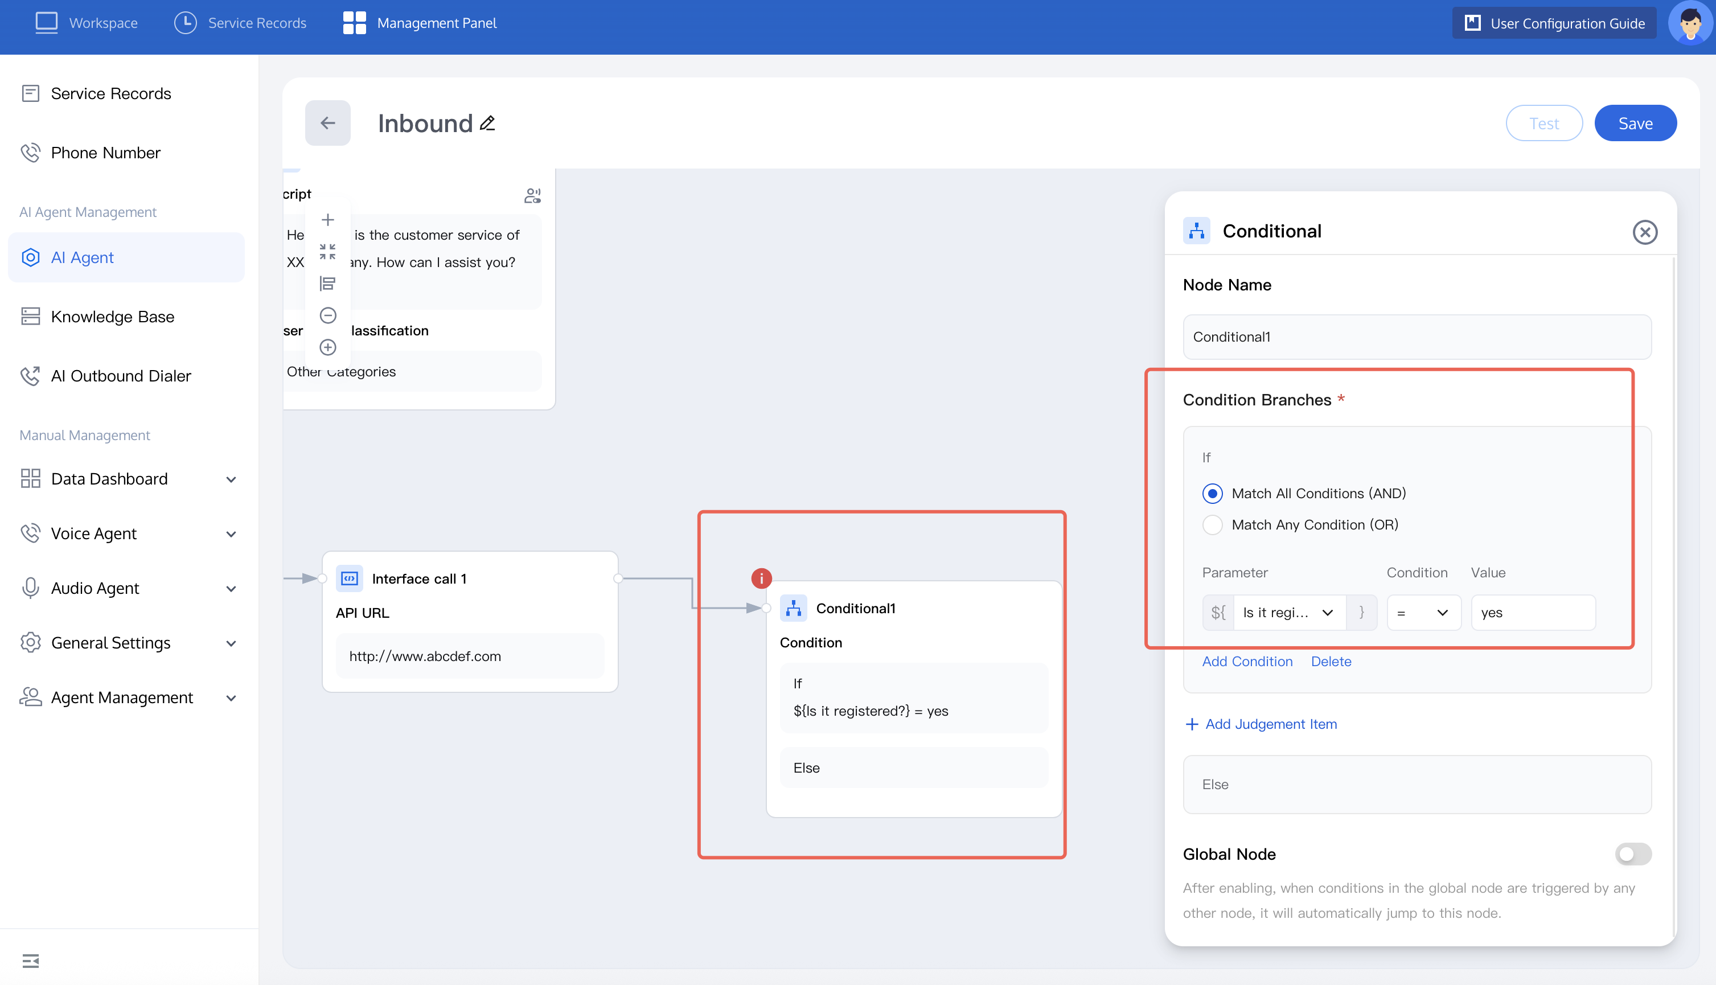Collapse sidebar with bottom menu icon

tap(30, 961)
